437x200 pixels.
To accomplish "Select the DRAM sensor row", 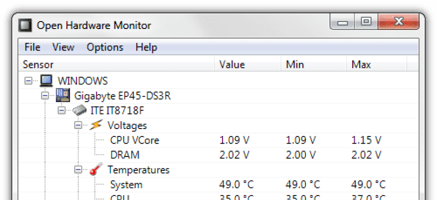I will pyautogui.click(x=219, y=155).
